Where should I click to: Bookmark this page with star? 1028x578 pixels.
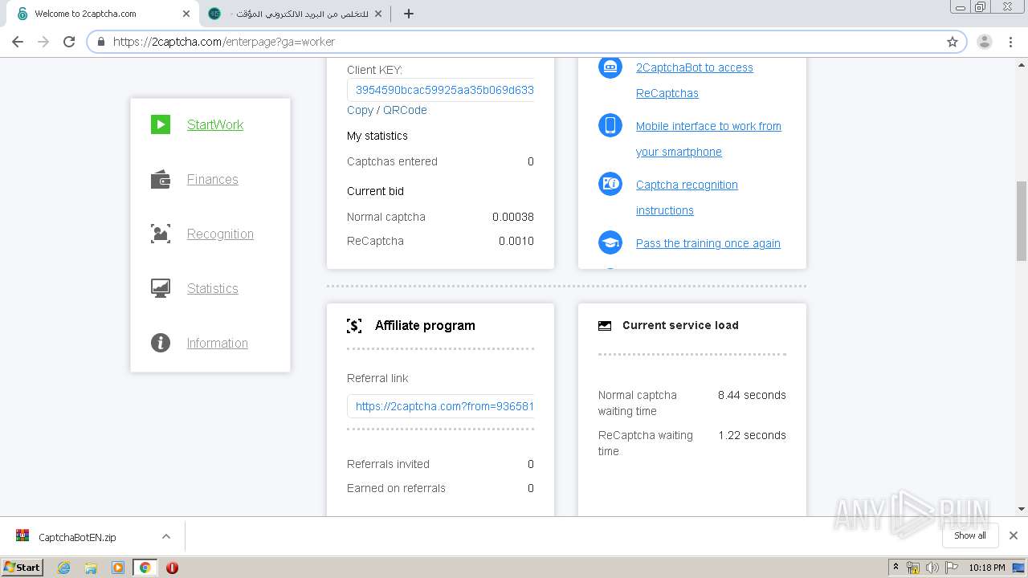click(x=953, y=42)
